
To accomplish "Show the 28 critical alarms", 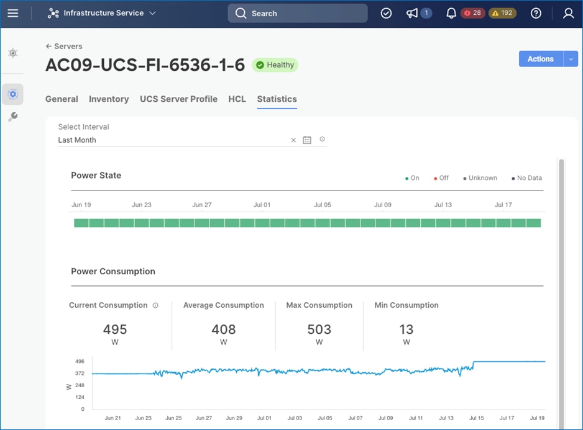I will pos(472,13).
